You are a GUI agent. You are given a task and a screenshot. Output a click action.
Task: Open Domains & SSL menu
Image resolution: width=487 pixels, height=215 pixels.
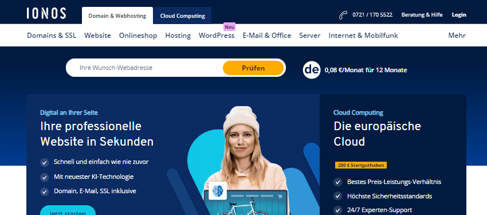click(x=52, y=36)
